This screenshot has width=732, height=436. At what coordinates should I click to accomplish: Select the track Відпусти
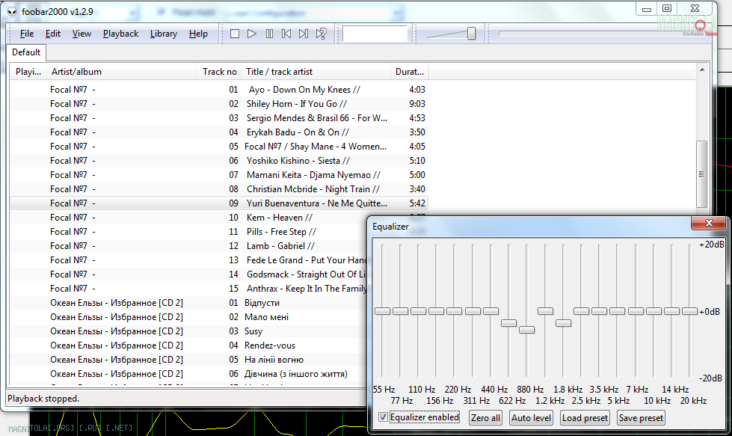tap(188, 303)
